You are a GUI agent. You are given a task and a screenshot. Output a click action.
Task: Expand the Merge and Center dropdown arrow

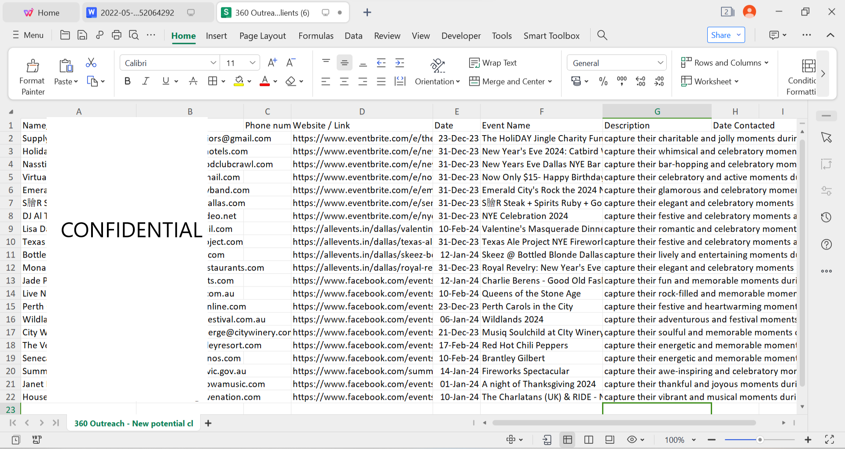pyautogui.click(x=550, y=81)
